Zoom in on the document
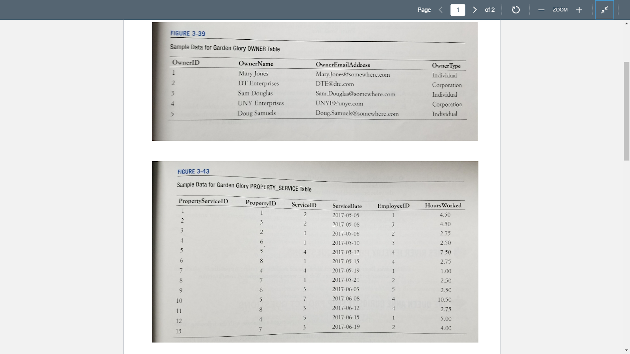This screenshot has height=354, width=630. pyautogui.click(x=579, y=9)
